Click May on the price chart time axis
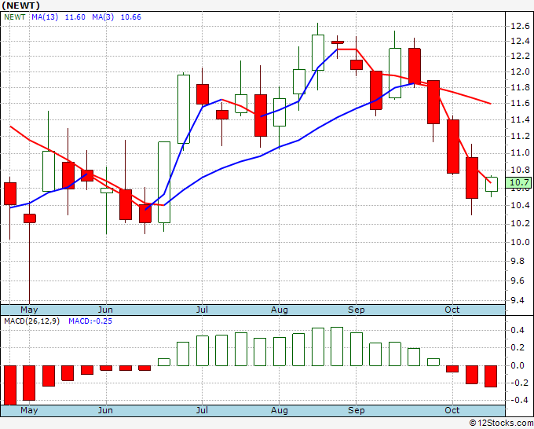The image size is (534, 429). (x=29, y=310)
